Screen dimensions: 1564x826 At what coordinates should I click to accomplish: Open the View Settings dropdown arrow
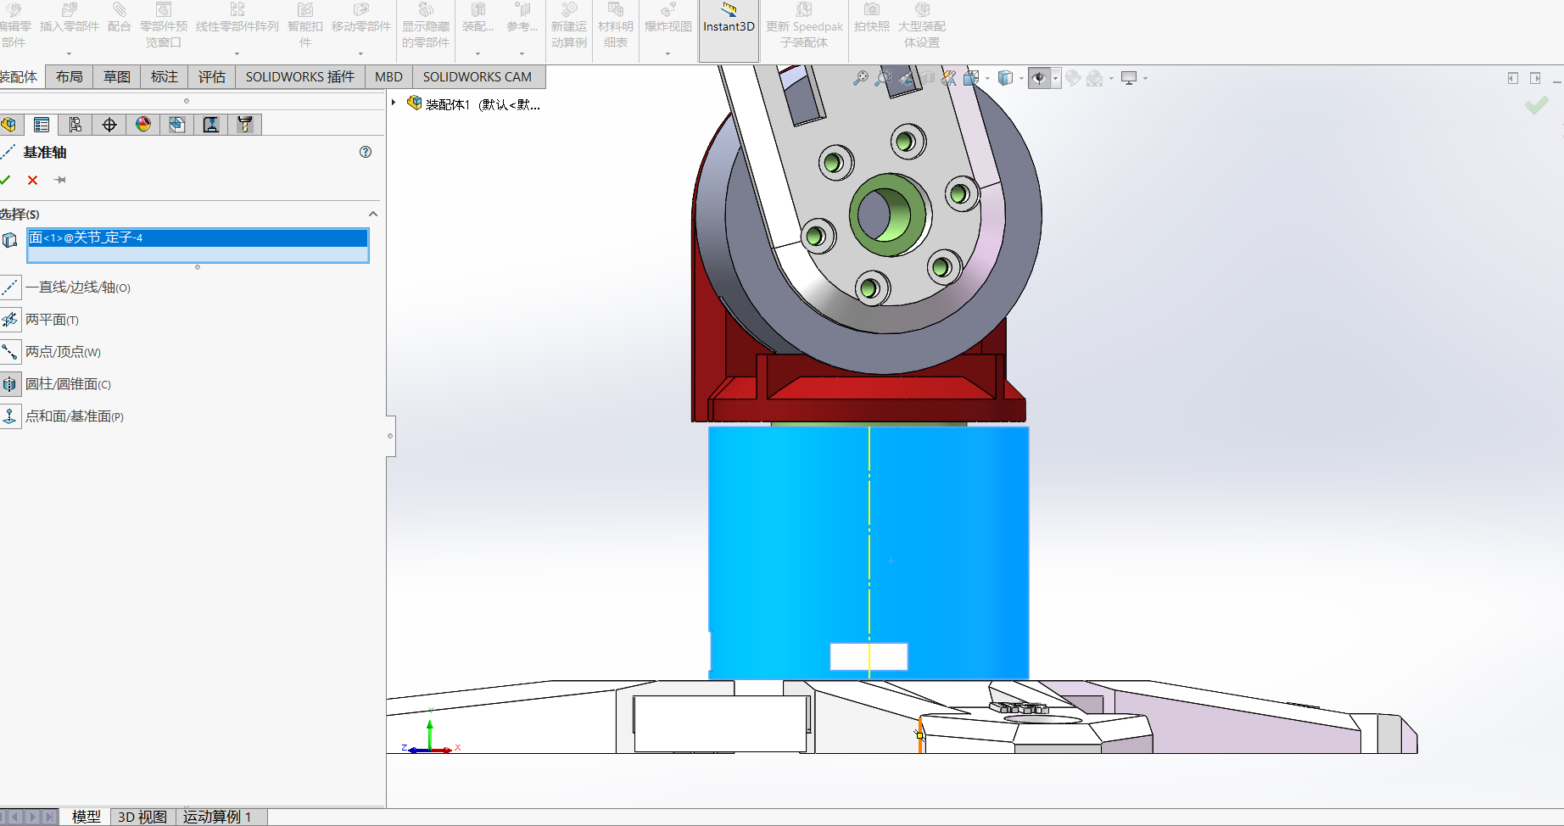(1145, 78)
